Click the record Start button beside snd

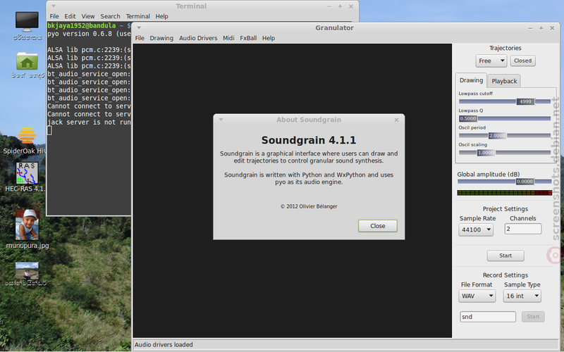[533, 317]
